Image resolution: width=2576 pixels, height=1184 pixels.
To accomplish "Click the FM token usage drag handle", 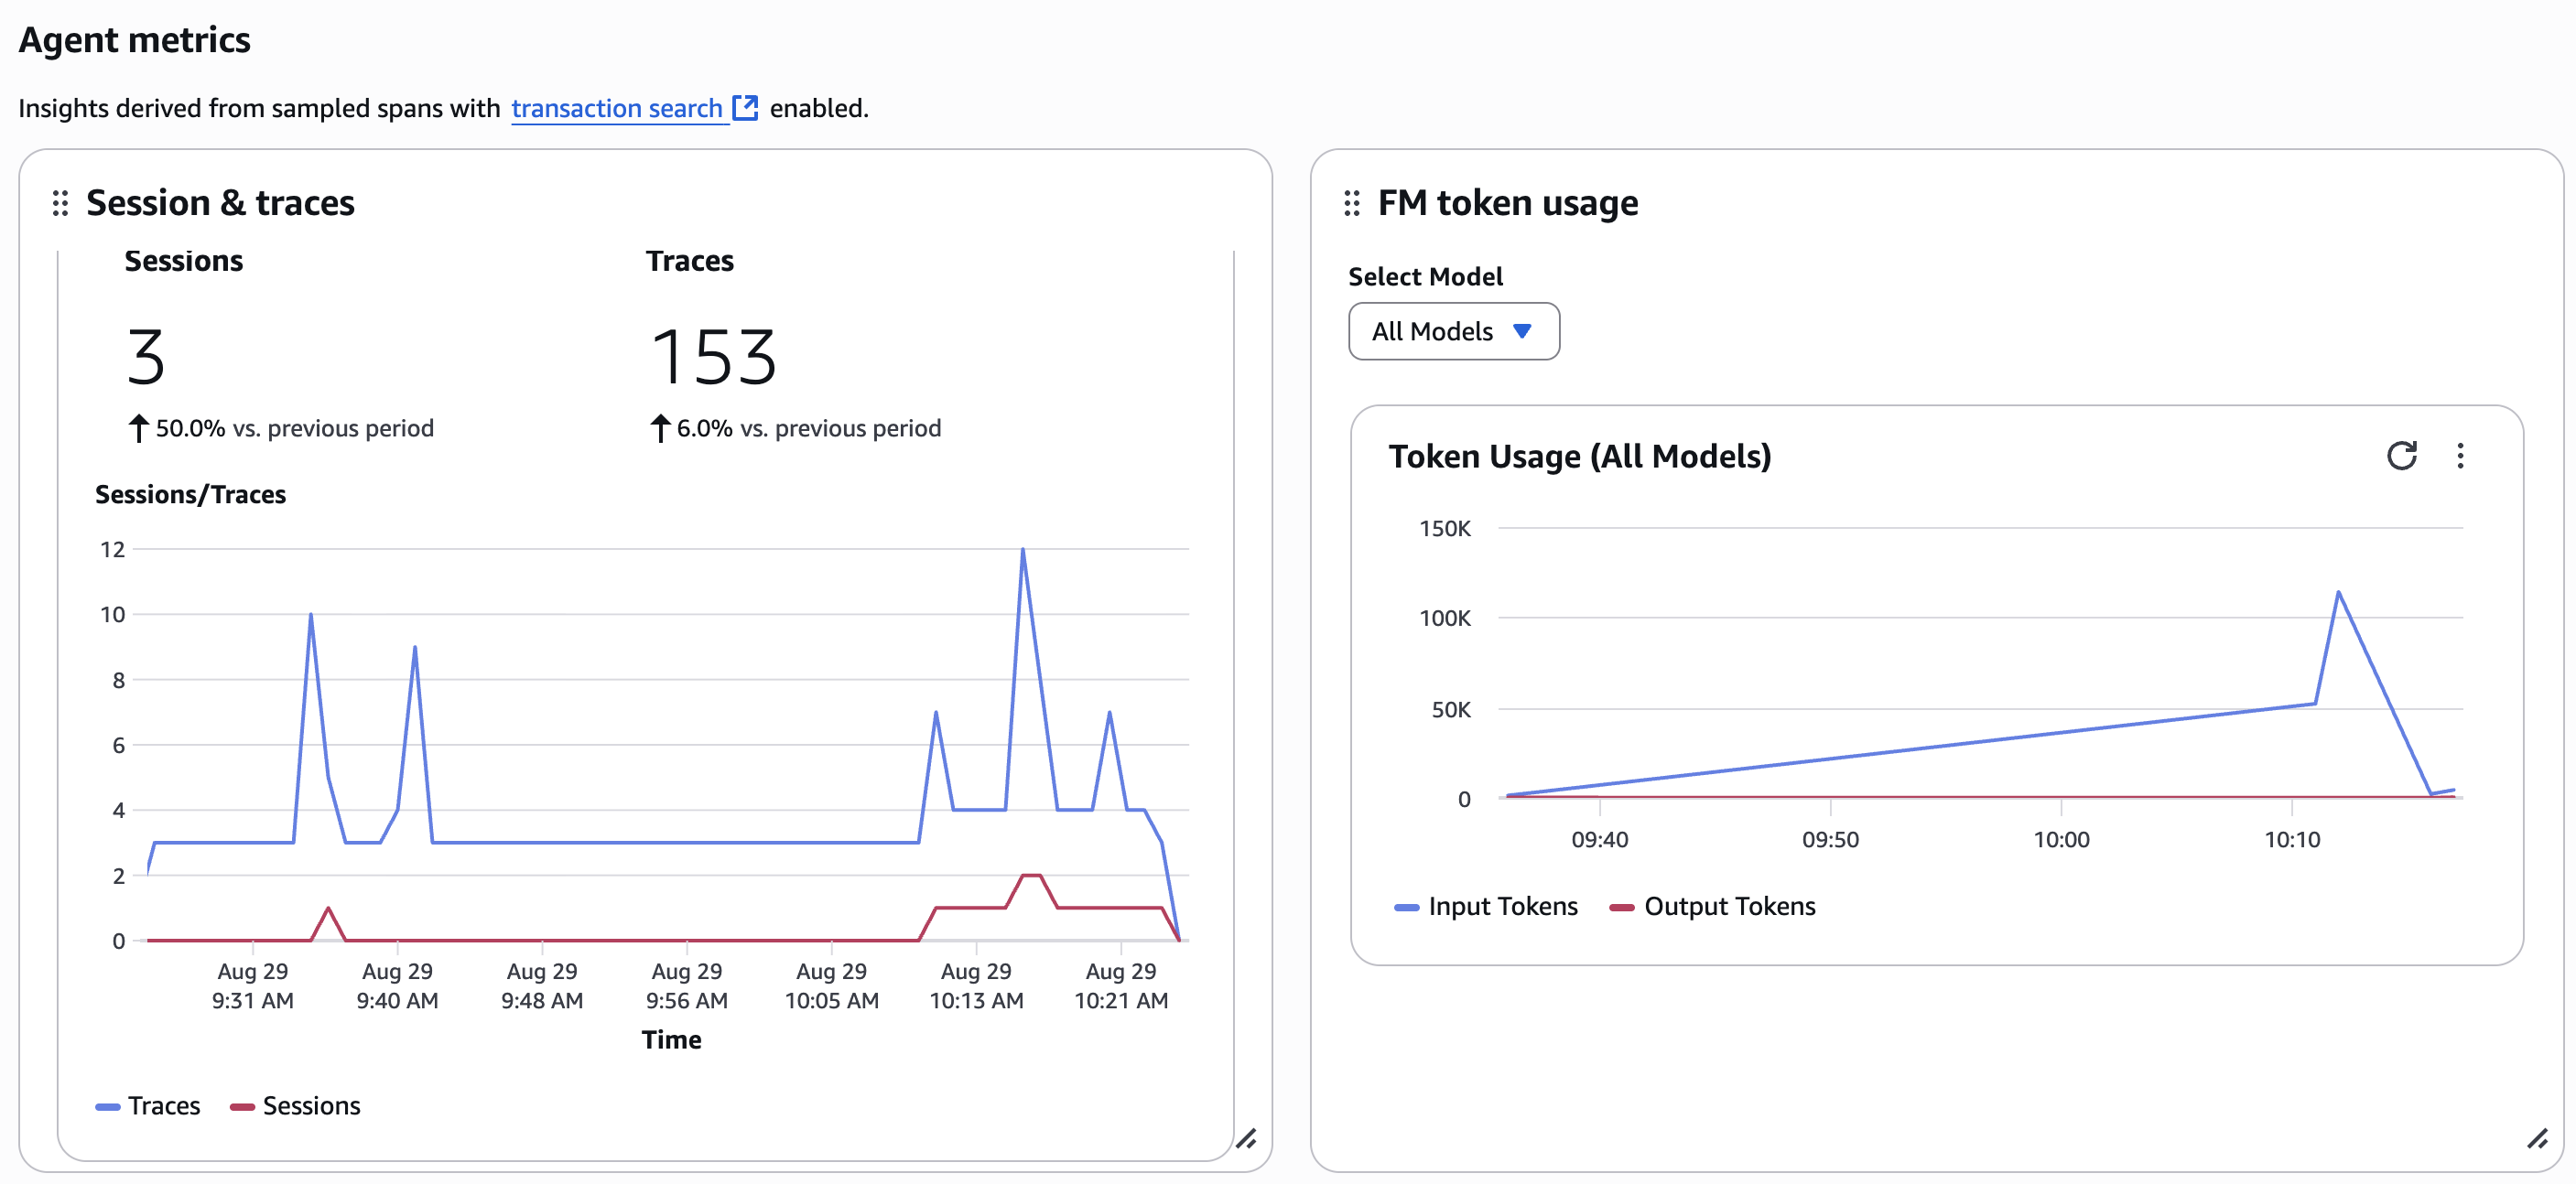I will pos(1351,203).
